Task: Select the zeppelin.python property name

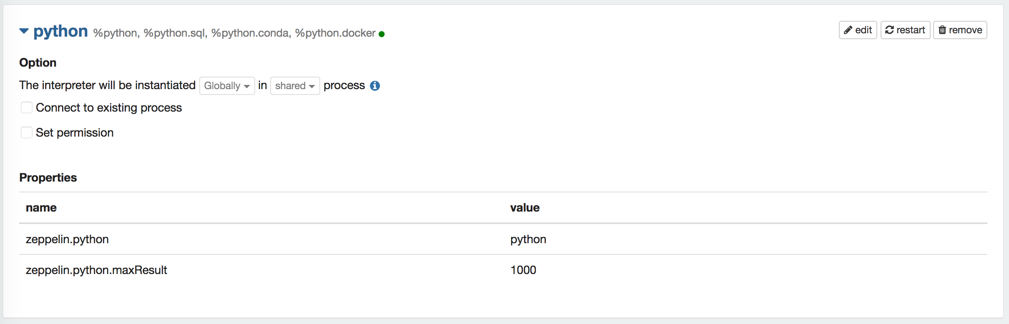Action: click(x=67, y=239)
